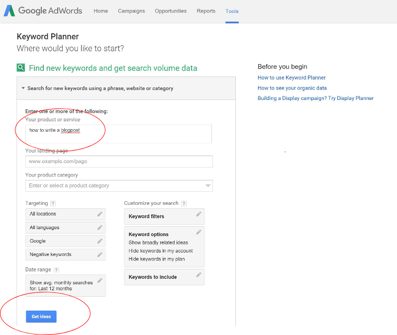Edit All languages via pencil icon
Viewport: 397px width, 335px height.
[x=100, y=228]
